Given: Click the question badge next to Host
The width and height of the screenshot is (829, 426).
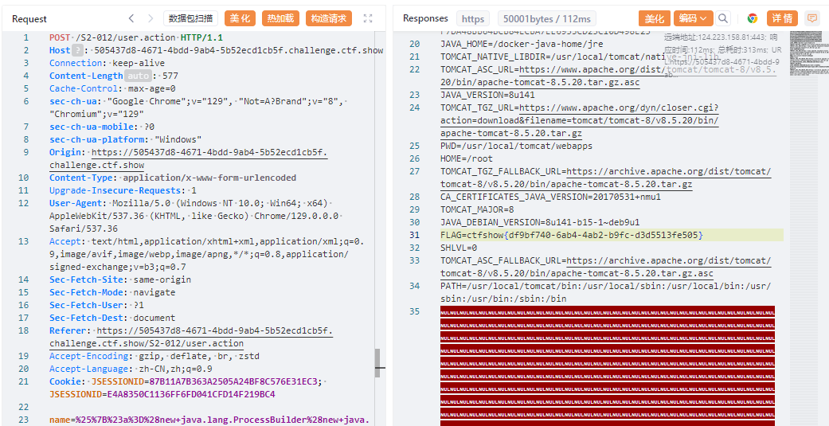Looking at the screenshot, I should (x=78, y=51).
